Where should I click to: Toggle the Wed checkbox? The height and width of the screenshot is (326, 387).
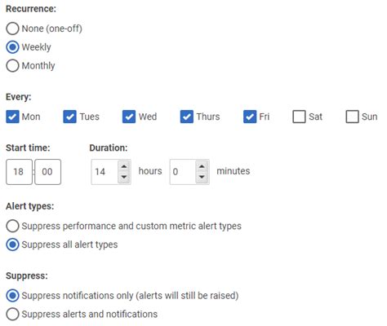click(x=129, y=117)
